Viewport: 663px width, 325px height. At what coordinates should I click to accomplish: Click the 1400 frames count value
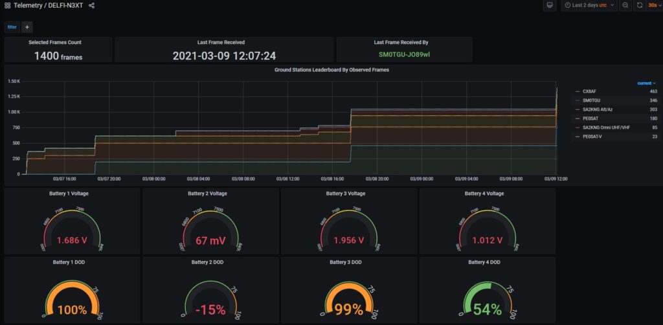58,56
